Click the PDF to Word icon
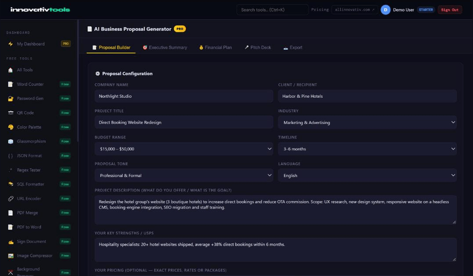This screenshot has height=276, width=473. (11, 227)
